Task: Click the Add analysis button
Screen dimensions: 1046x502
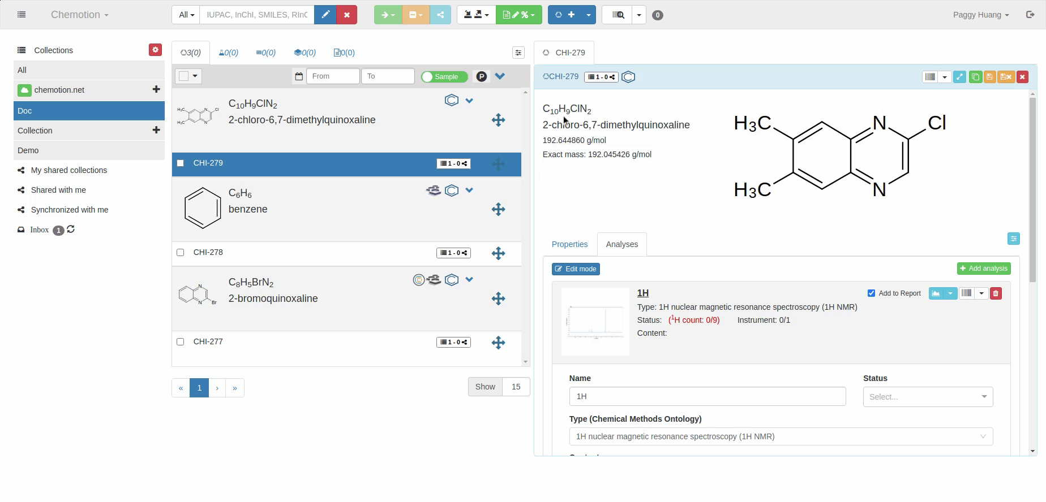Action: pyautogui.click(x=983, y=269)
